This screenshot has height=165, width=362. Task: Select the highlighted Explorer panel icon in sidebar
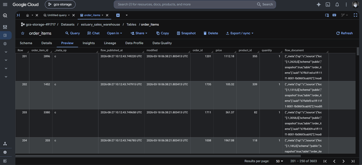(x=5, y=36)
